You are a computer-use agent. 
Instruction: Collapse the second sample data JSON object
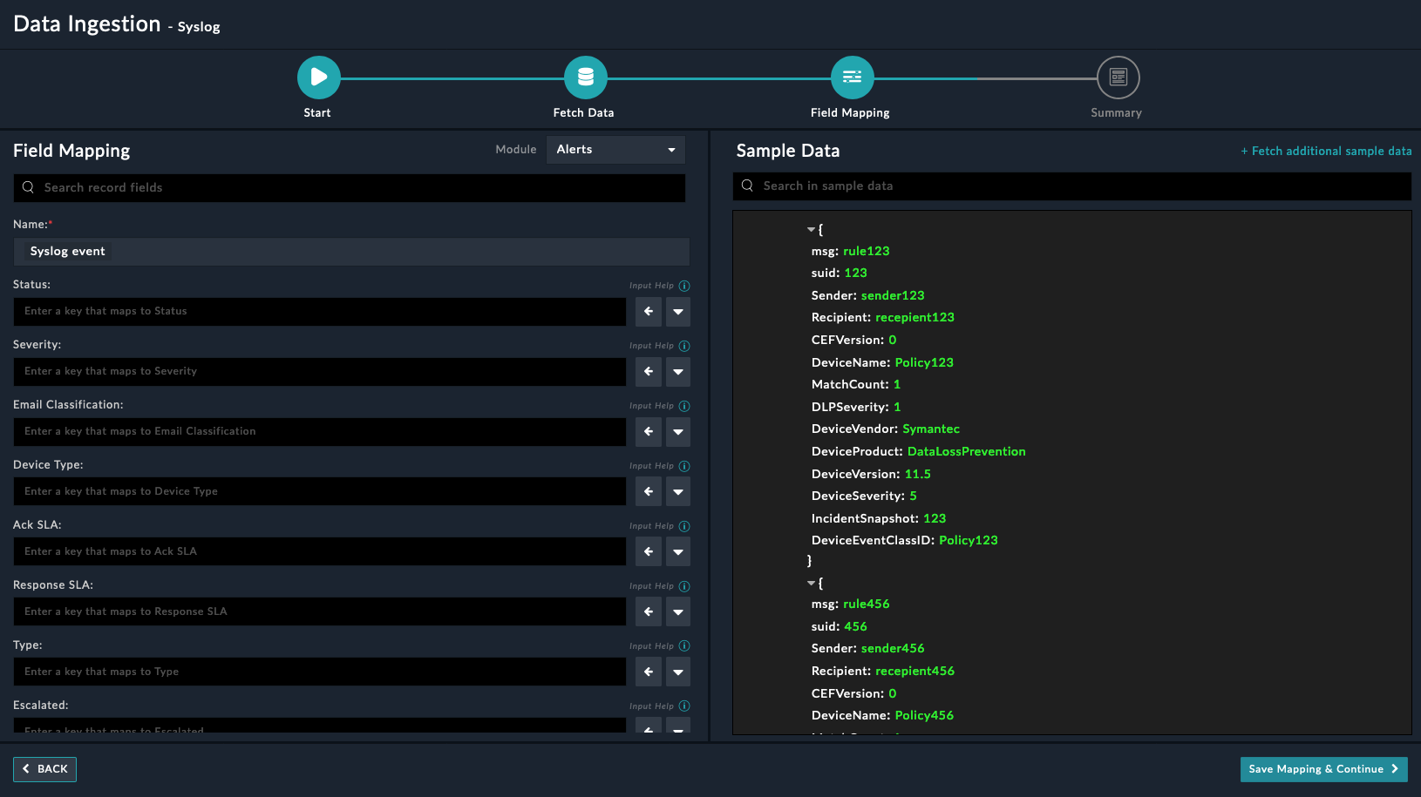coord(811,583)
